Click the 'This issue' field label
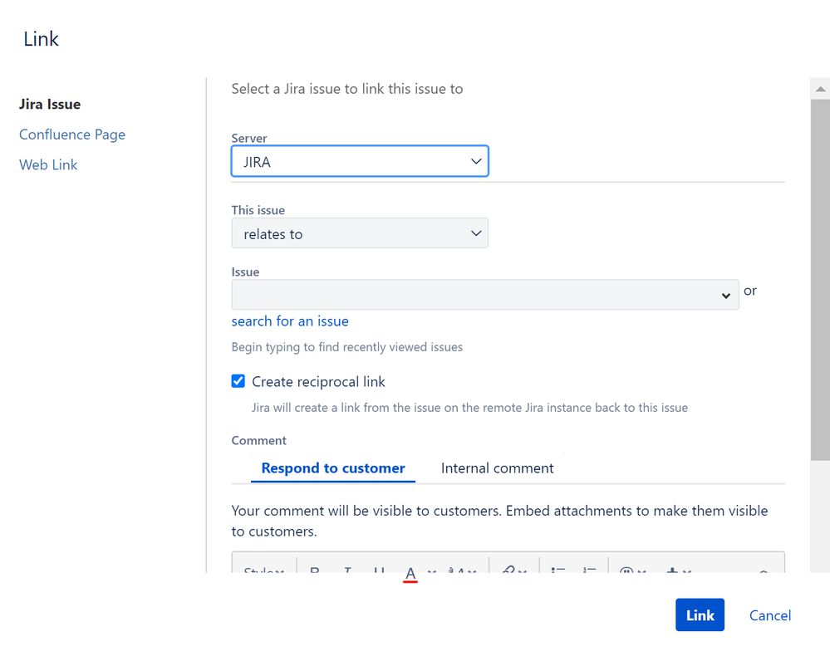This screenshot has height=656, width=830. pyautogui.click(x=258, y=210)
